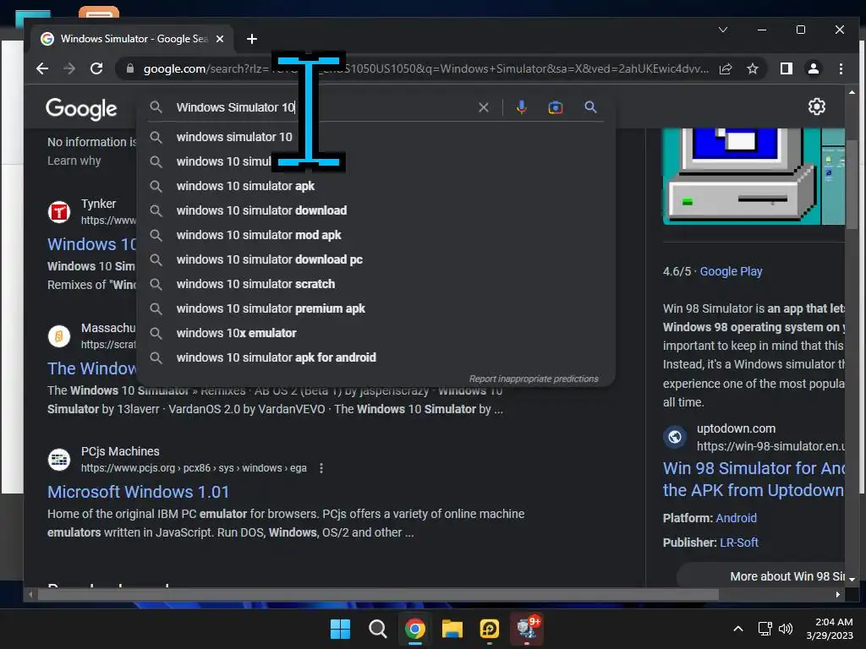Click the vertical scrollbar down arrow
This screenshot has width=866, height=649.
[852, 579]
